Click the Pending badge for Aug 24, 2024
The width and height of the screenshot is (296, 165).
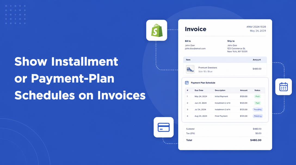pyautogui.click(x=258, y=116)
